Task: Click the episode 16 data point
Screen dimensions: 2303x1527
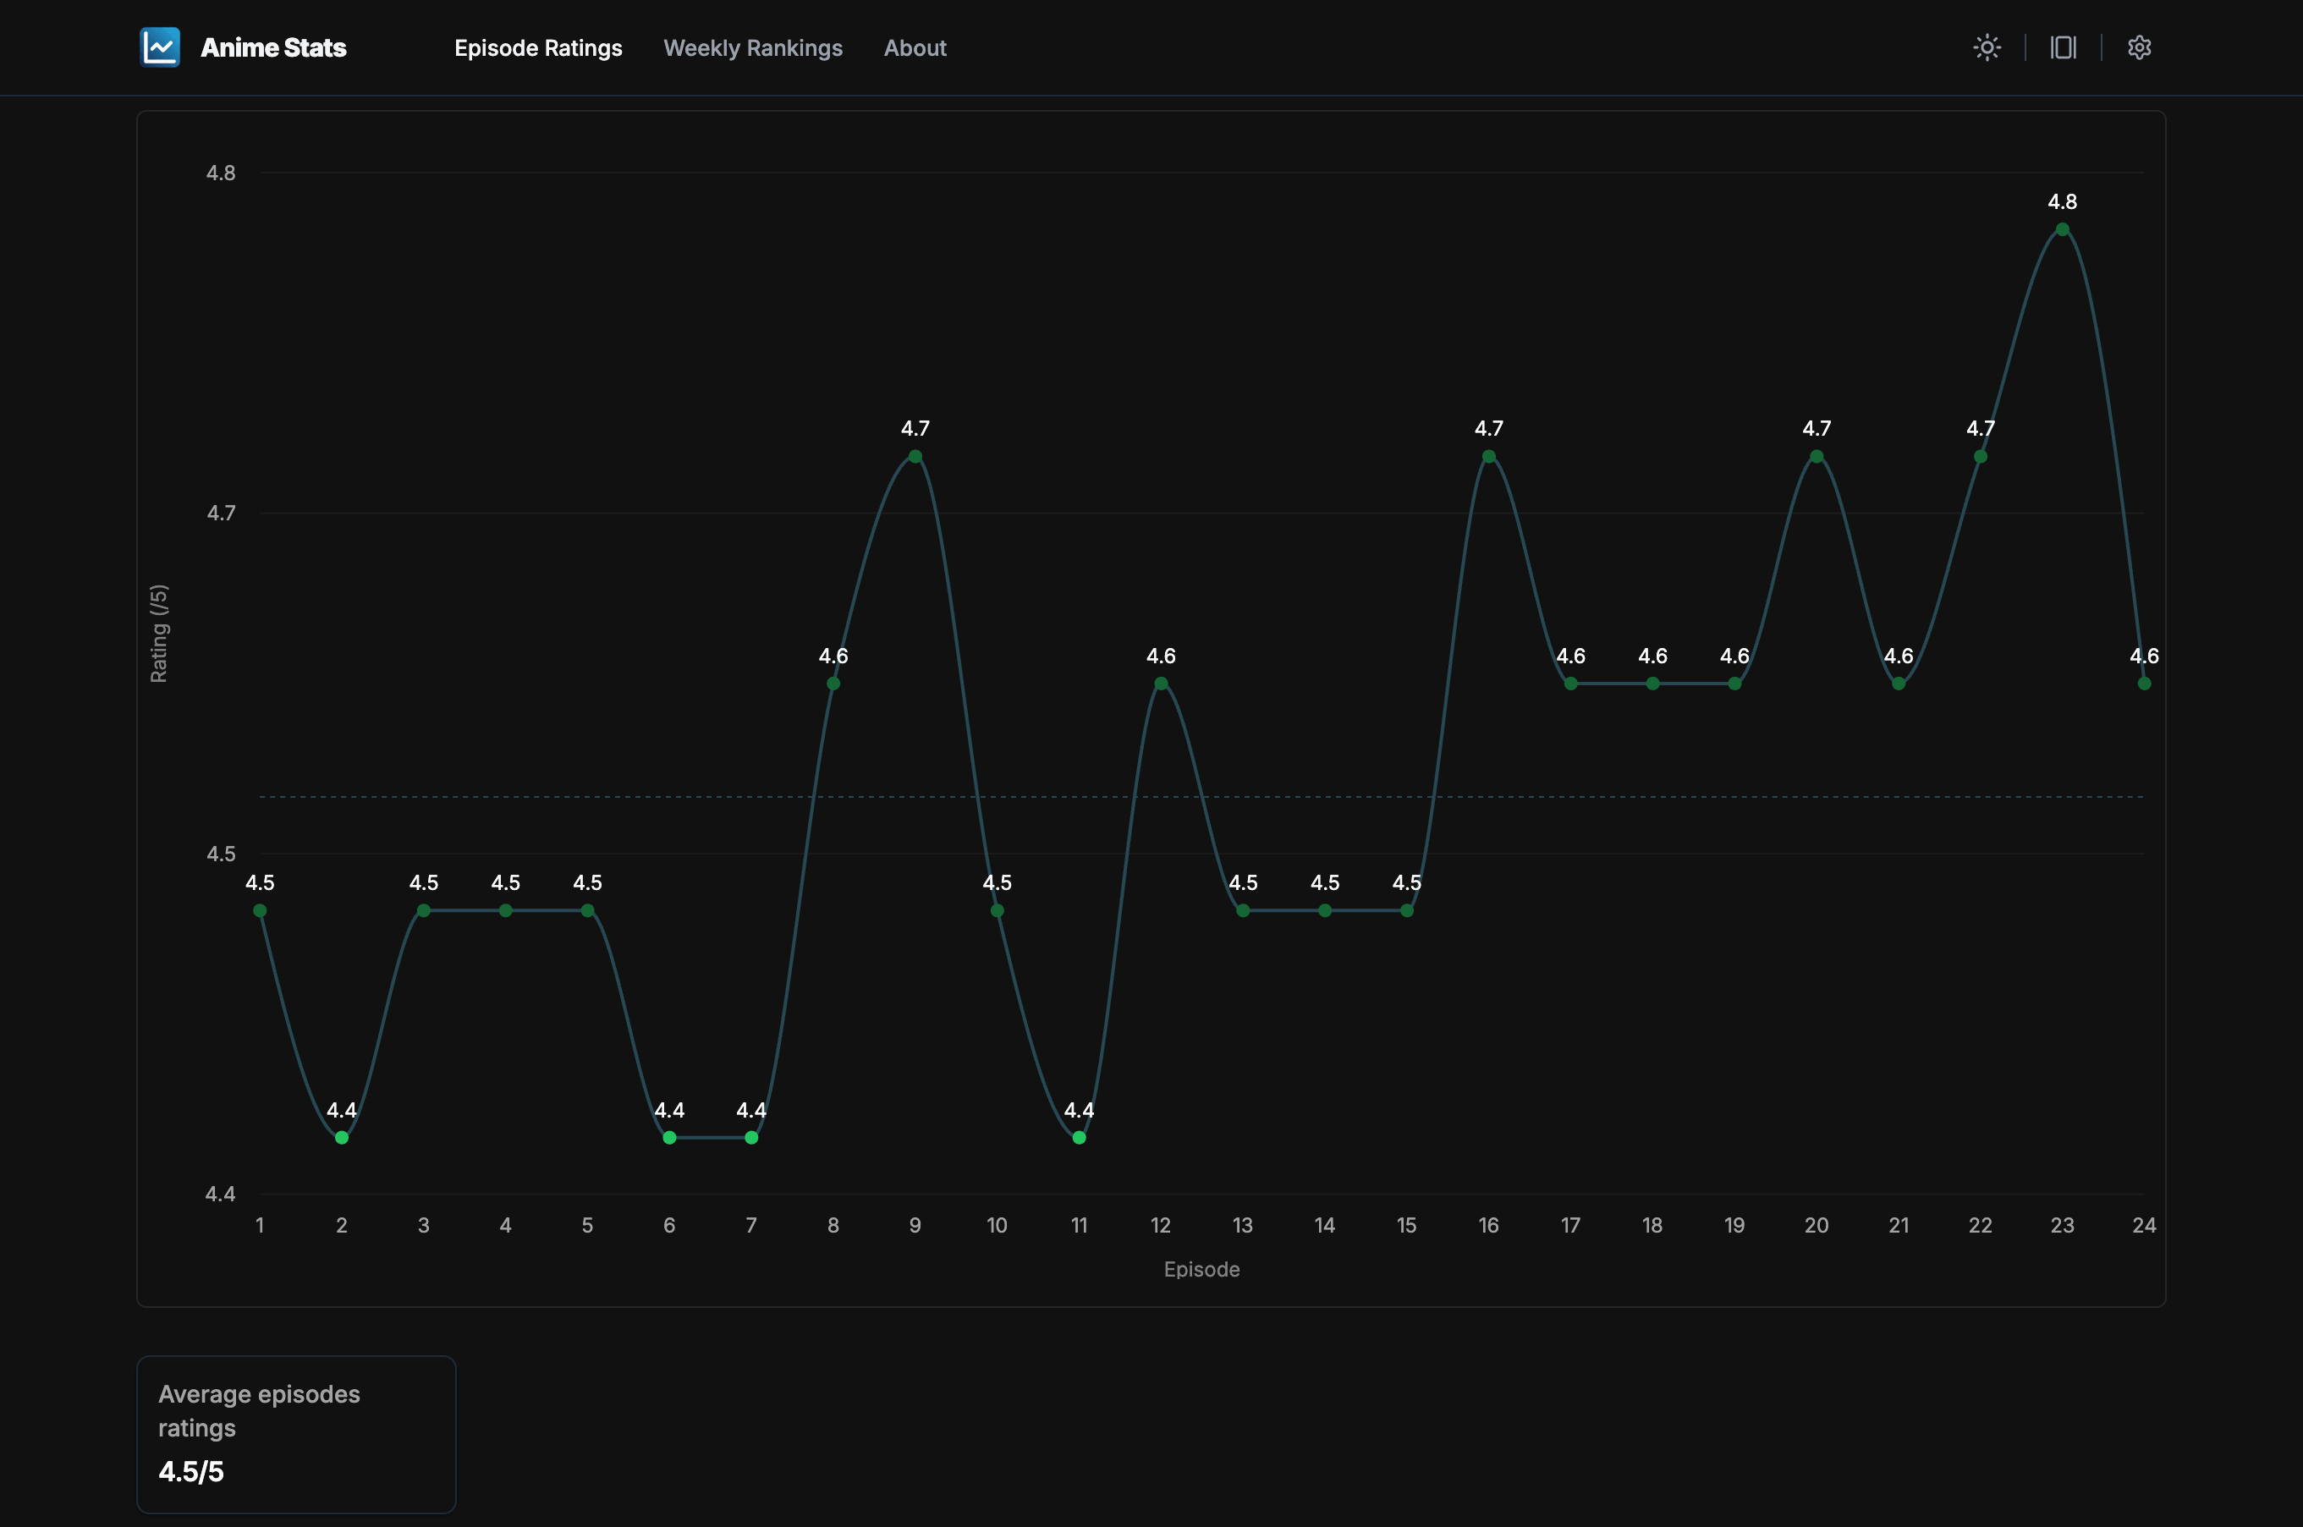Action: coord(1488,457)
